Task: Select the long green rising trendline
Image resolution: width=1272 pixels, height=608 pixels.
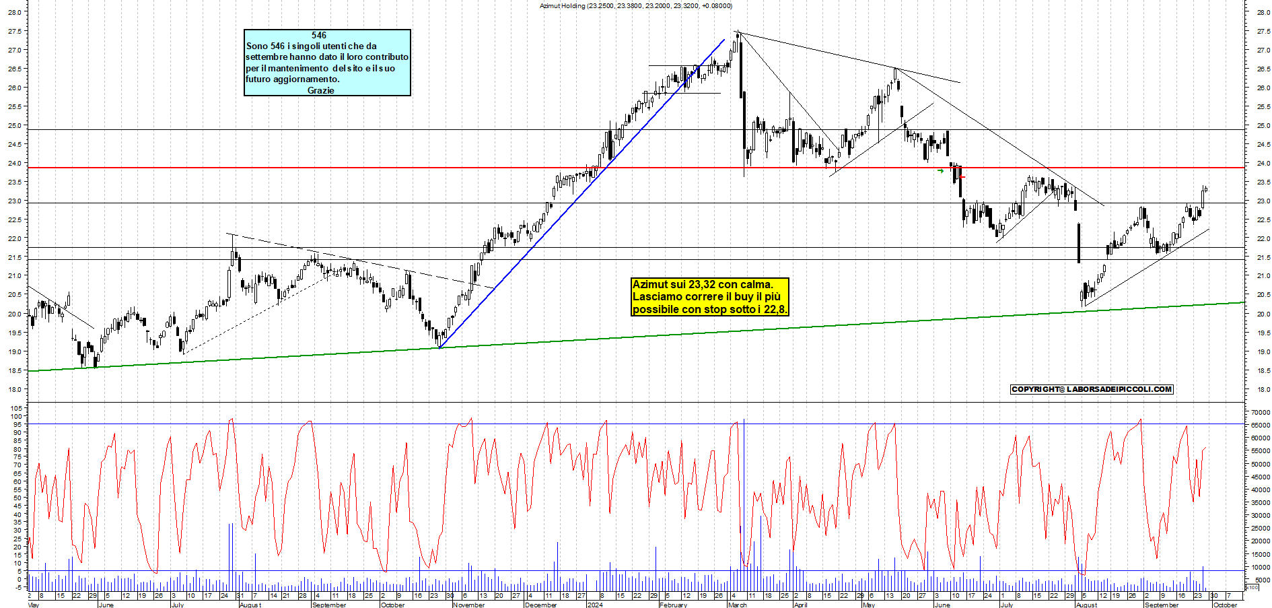Action: (635, 337)
